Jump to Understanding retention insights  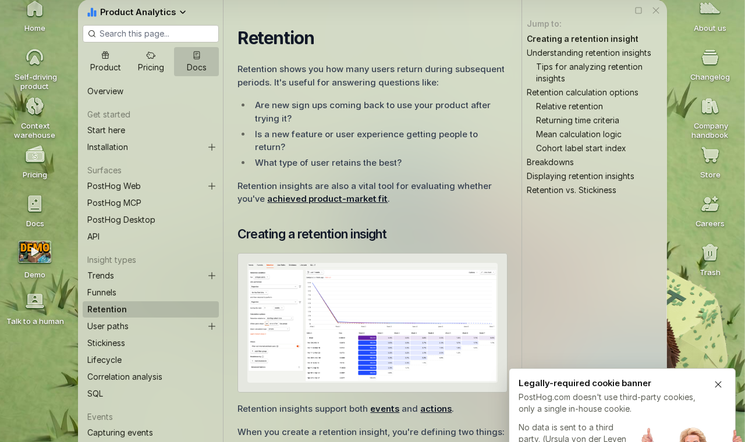589,53
